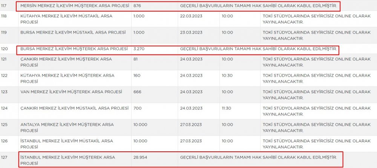
Task: Click the 10:00 time in row 121
Action: pyautogui.click(x=227, y=59)
